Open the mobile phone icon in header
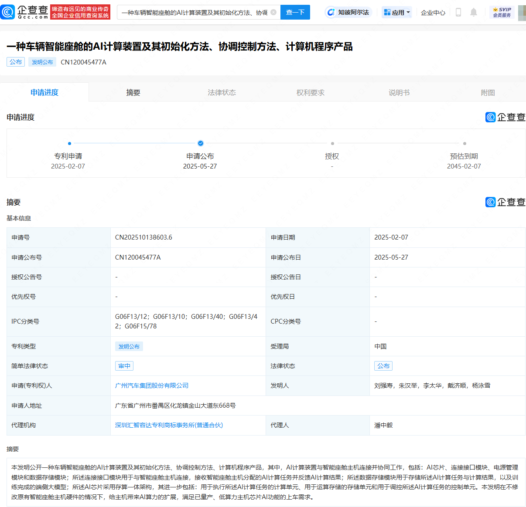 (x=458, y=12)
